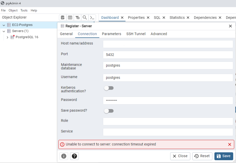Screen dimensions: 236x163
Task: Open help with the question mark icon
Action: point(74,156)
